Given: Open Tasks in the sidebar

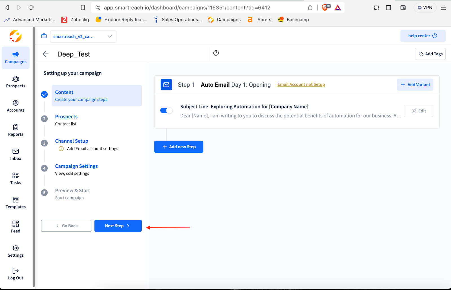Looking at the screenshot, I should (16, 179).
